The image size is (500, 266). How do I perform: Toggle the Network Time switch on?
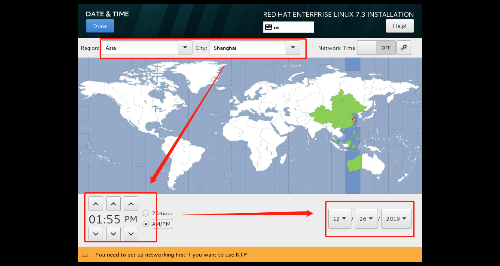click(376, 48)
